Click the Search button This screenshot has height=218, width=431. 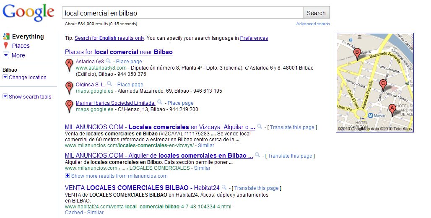(316, 13)
